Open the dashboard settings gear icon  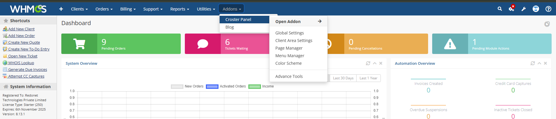[x=547, y=24]
